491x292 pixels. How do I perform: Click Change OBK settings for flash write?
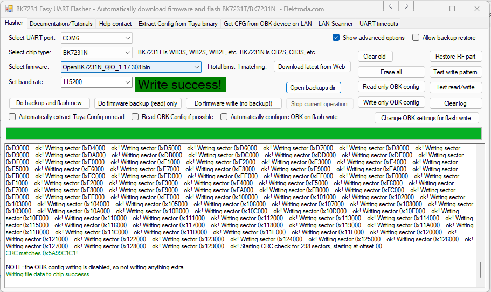tap(426, 118)
